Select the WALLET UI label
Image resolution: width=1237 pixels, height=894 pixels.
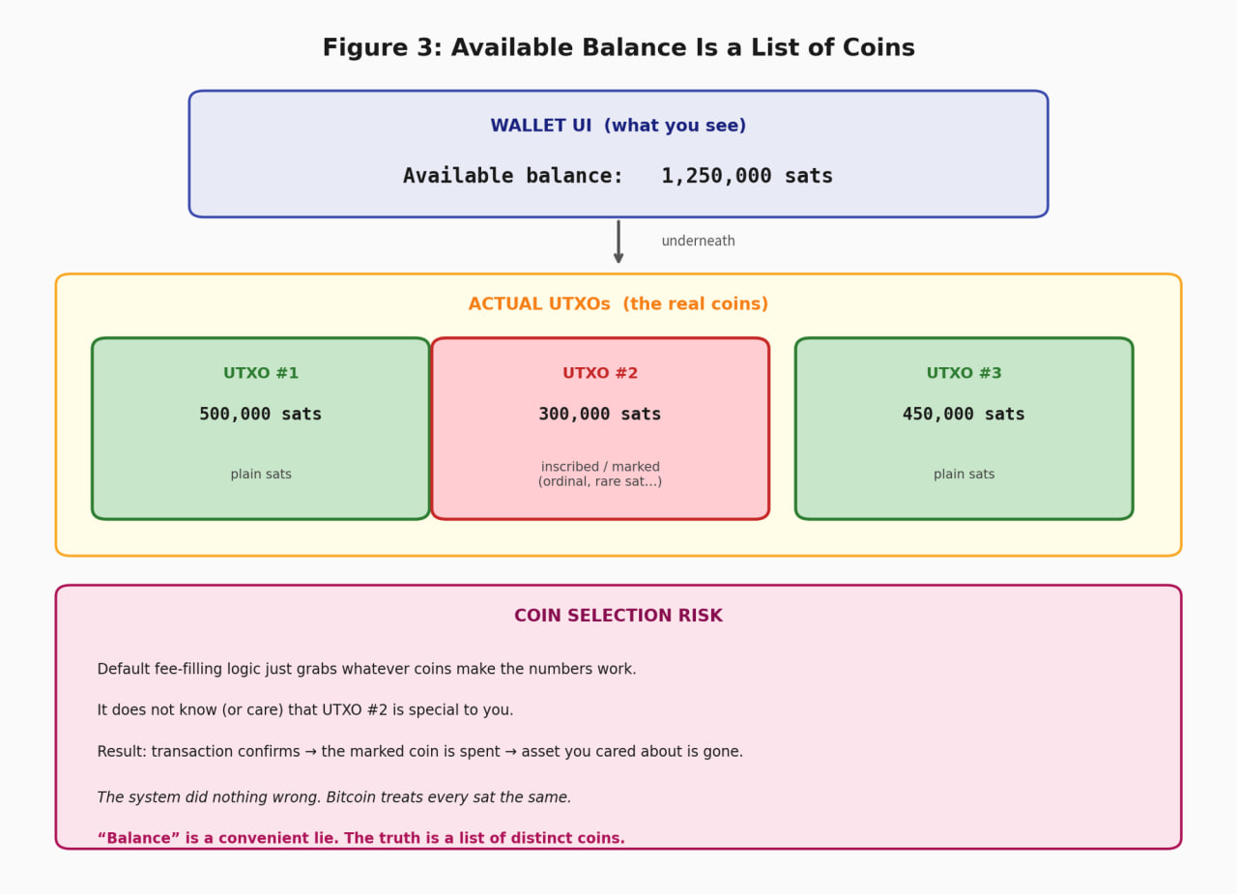click(x=618, y=126)
